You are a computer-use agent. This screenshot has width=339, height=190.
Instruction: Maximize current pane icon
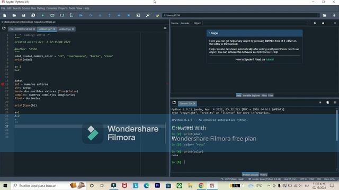(138, 15)
